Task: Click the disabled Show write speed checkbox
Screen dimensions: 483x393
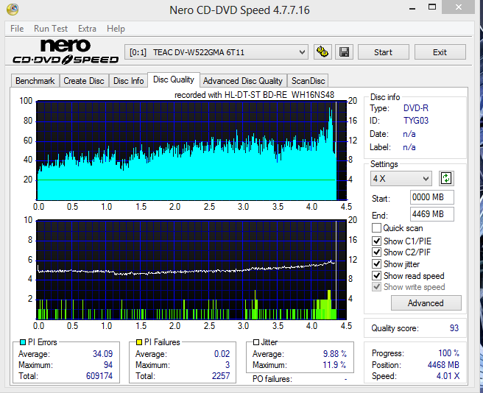Action: click(x=376, y=287)
